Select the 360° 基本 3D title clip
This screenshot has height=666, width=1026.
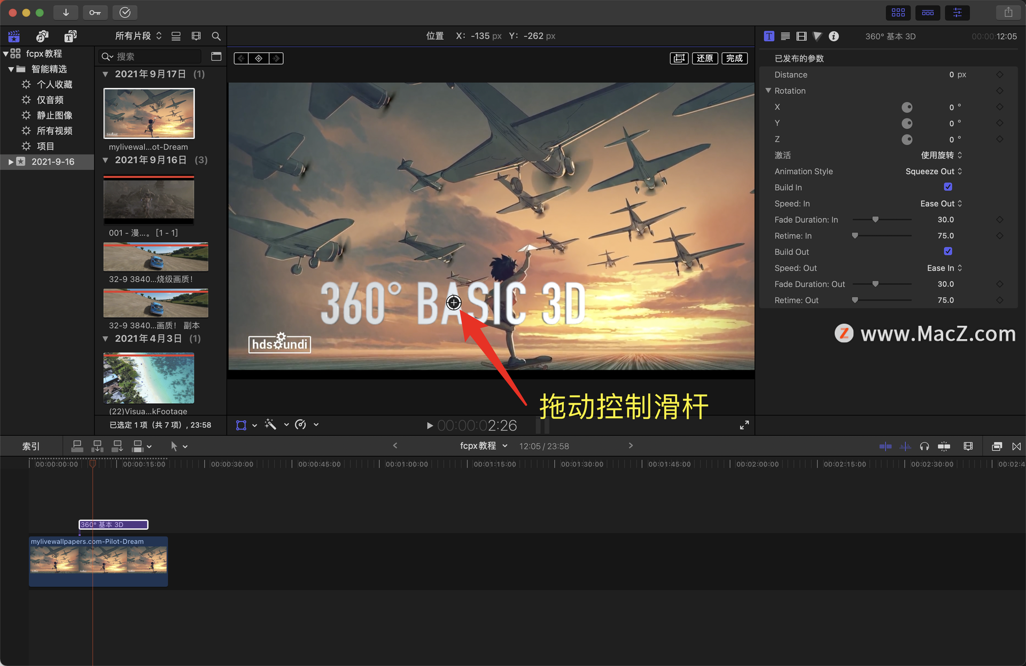point(113,525)
